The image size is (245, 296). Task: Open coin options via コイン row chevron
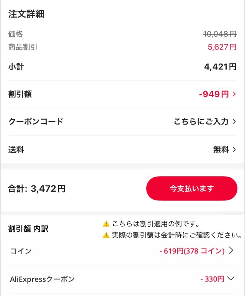231,251
